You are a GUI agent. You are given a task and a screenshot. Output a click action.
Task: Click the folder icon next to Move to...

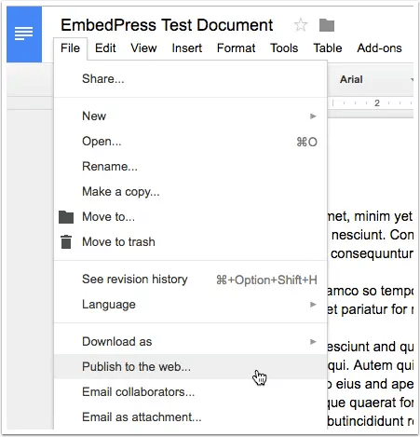pos(66,217)
